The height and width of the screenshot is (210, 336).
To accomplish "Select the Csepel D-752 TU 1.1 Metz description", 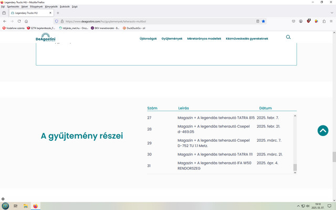I will coord(214,143).
